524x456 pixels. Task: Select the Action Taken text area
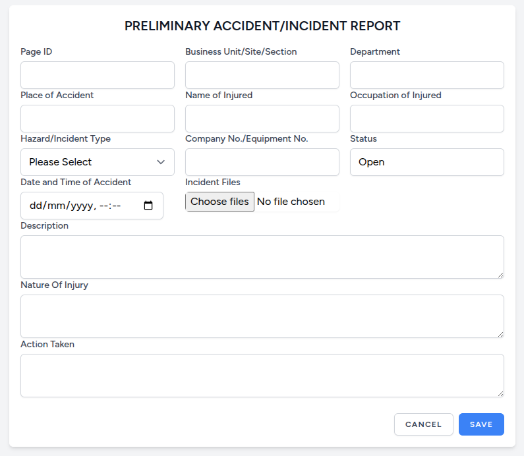[x=262, y=376]
